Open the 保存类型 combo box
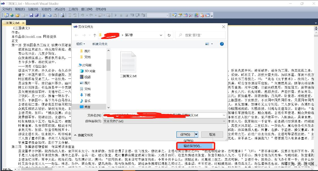The image size is (318, 171). (165, 121)
